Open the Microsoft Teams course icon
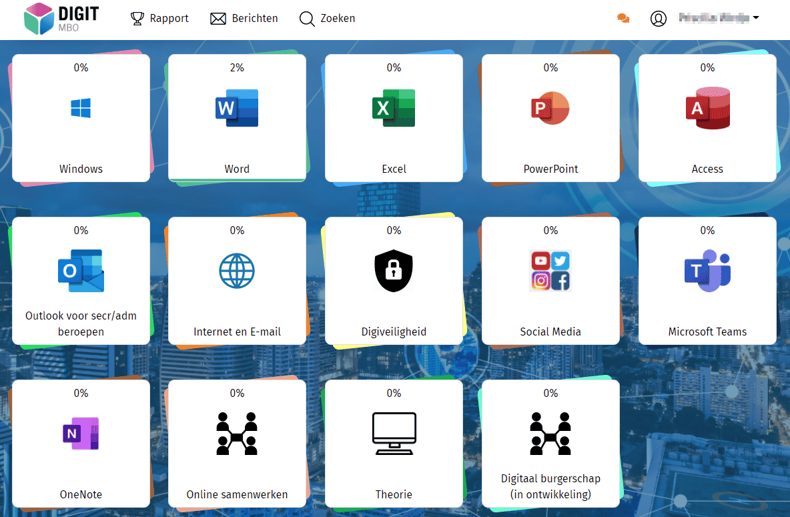Viewport: 790px width, 517px height. tap(707, 271)
